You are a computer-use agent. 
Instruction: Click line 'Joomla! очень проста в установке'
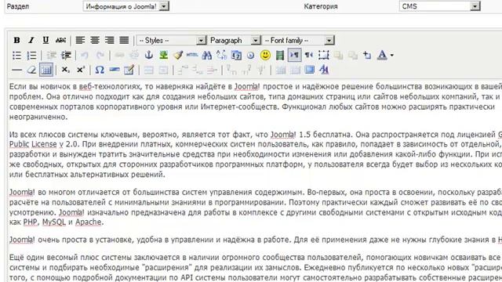tap(256, 240)
